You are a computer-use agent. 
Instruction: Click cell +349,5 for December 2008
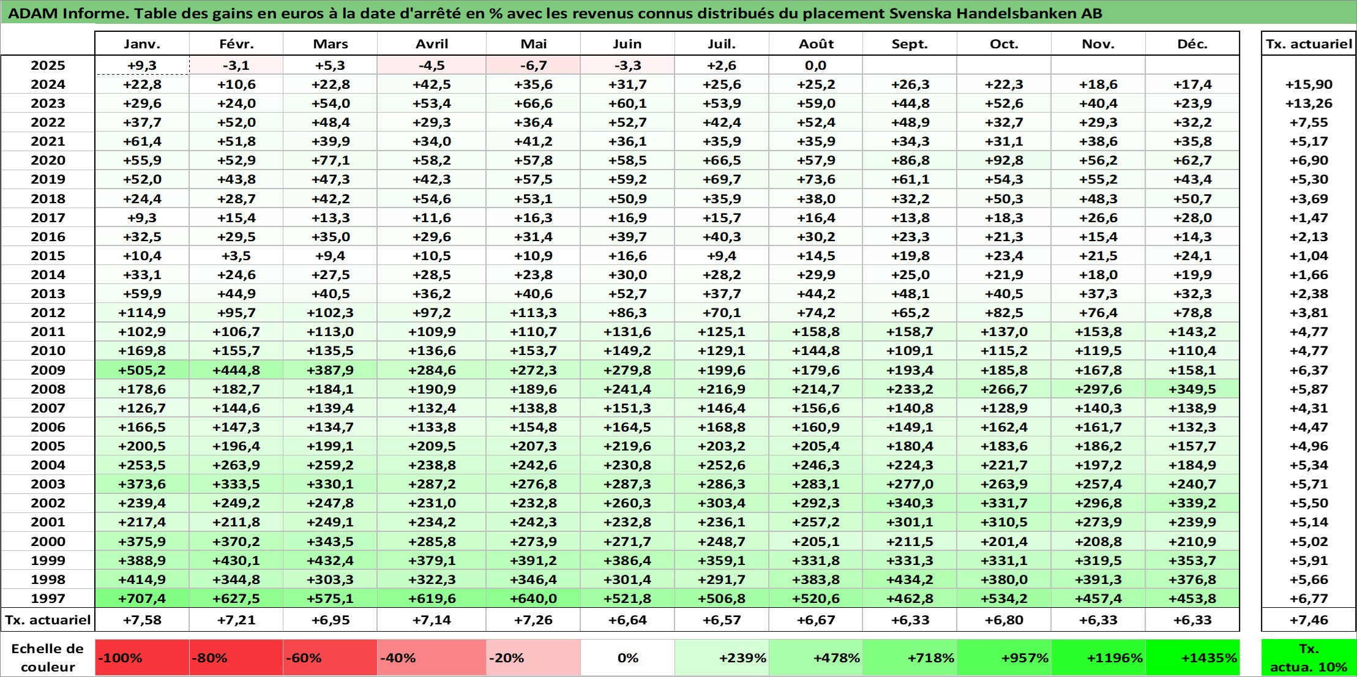click(x=1192, y=389)
